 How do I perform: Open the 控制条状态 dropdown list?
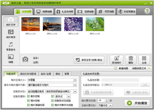coord(75,91)
